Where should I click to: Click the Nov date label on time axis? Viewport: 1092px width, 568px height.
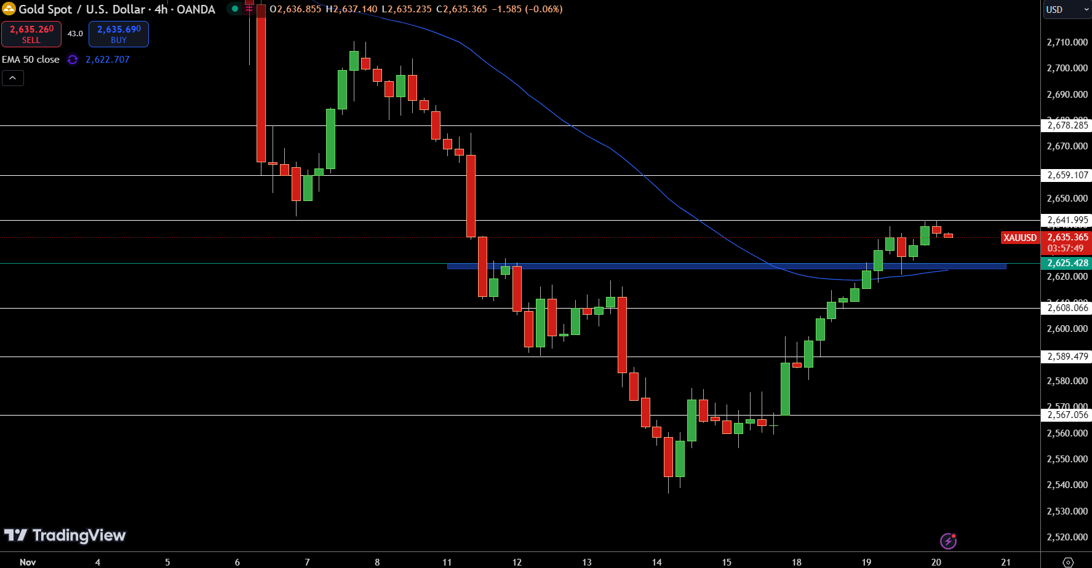coord(28,562)
